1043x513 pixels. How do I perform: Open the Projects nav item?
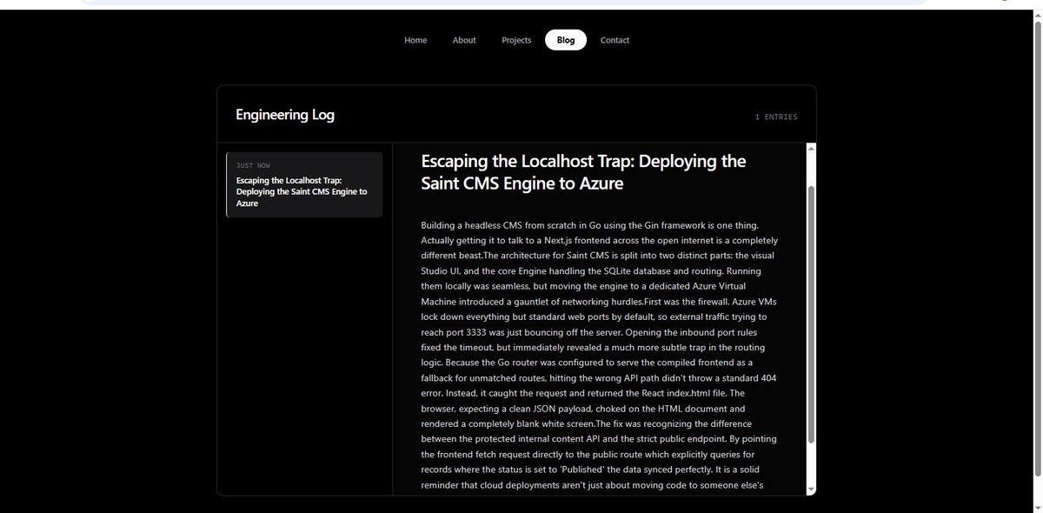pos(516,40)
